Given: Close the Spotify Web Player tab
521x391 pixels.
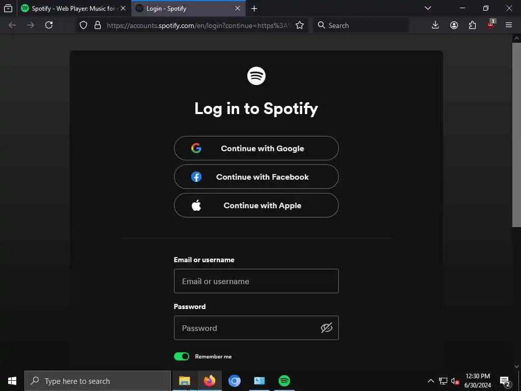Looking at the screenshot, I should [x=123, y=8].
